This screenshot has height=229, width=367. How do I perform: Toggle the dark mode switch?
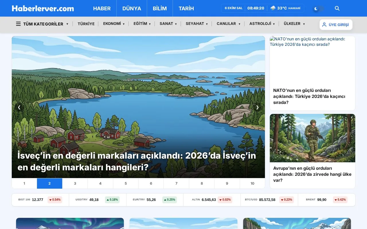(x=319, y=9)
